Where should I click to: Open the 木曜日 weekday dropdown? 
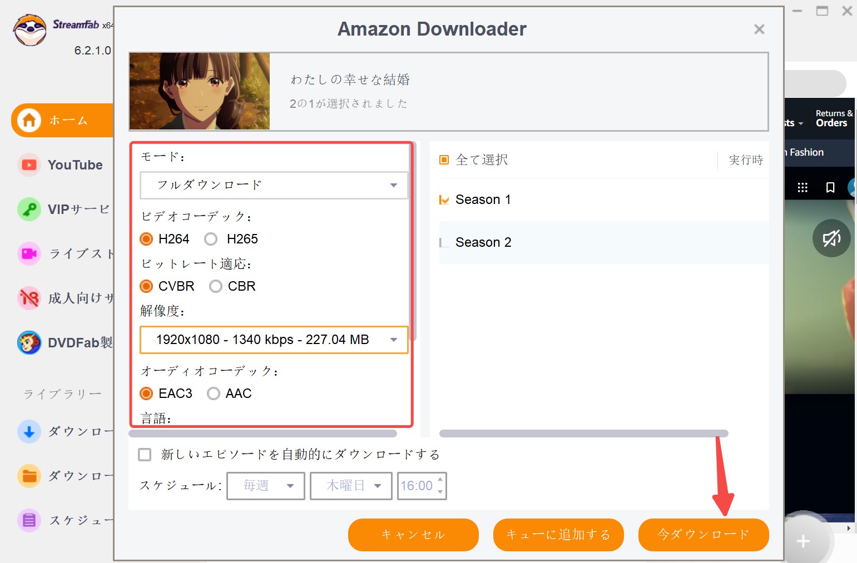point(351,486)
